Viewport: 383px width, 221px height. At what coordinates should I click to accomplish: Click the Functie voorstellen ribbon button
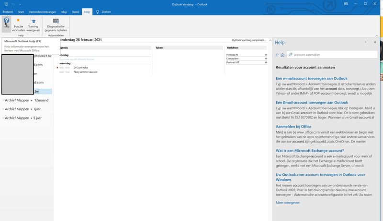(18, 25)
